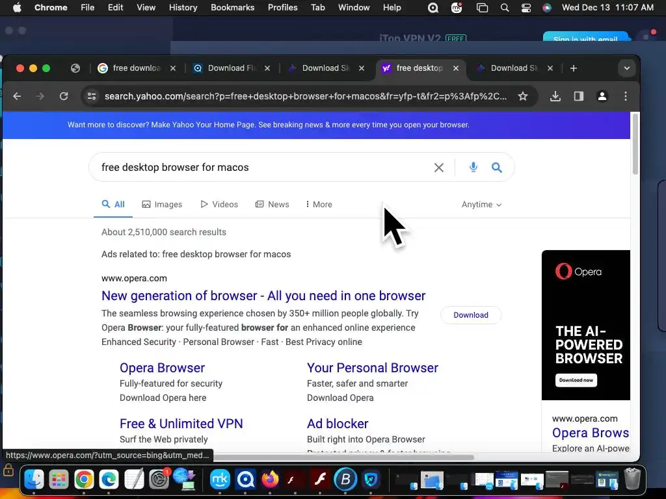Open Chrome three-dot menu

[x=625, y=96]
